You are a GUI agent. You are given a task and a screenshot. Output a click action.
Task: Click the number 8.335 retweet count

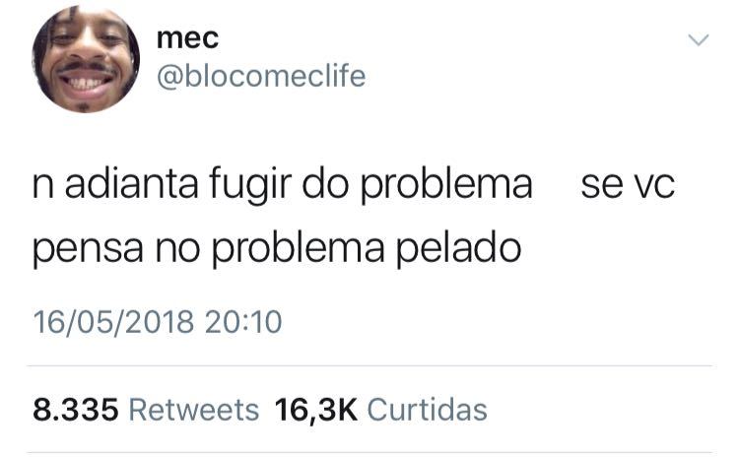76,410
